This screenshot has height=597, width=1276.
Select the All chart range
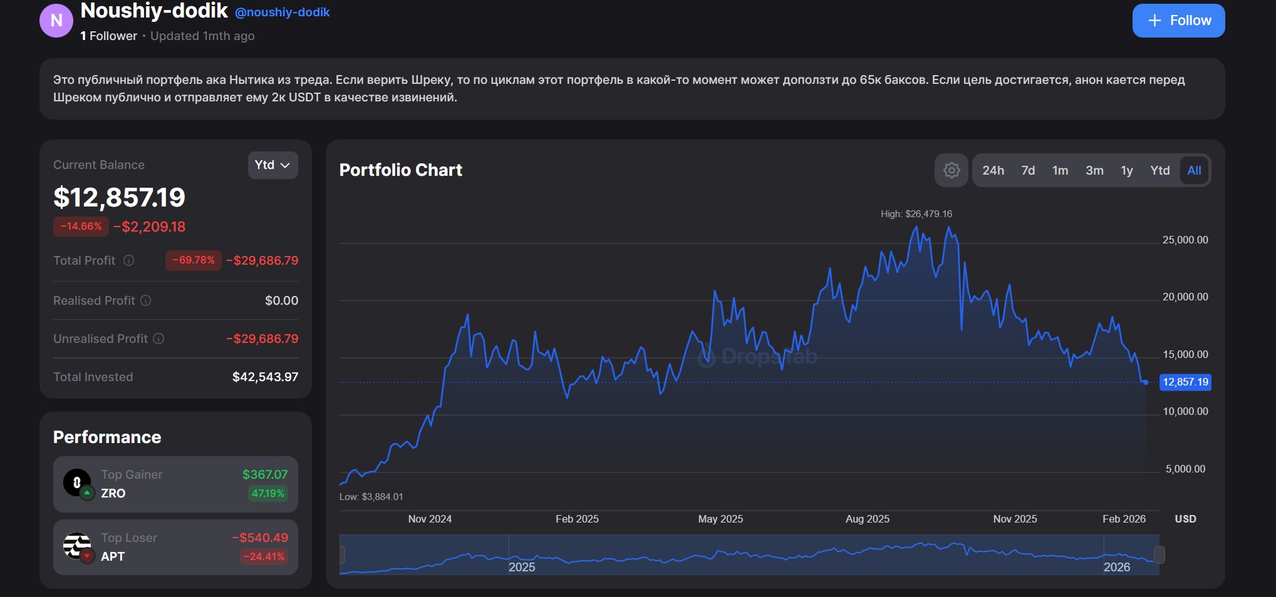coord(1194,170)
